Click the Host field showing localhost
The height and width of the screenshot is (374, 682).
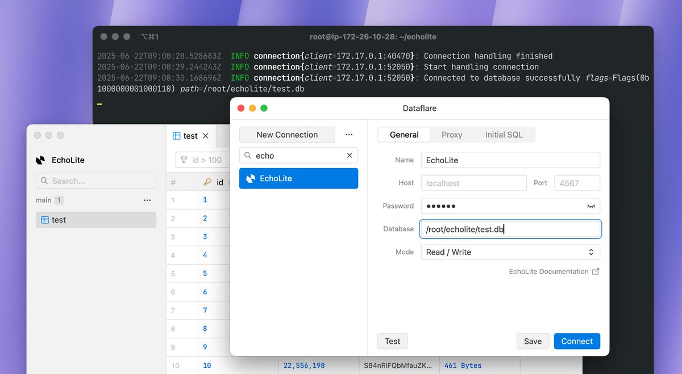pyautogui.click(x=474, y=183)
